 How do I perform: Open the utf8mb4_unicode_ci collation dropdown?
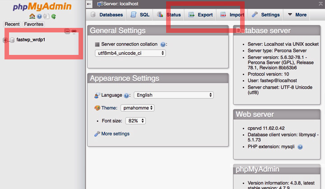coord(130,53)
